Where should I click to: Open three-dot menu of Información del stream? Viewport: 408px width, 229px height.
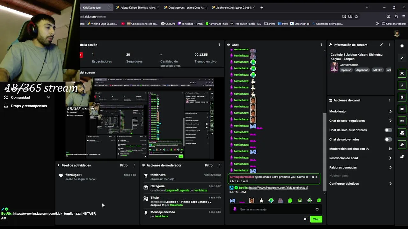point(389,45)
